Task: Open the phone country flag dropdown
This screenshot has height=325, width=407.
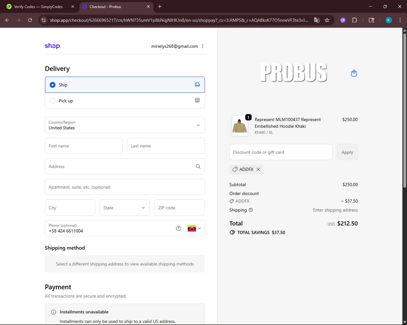Action: click(194, 228)
